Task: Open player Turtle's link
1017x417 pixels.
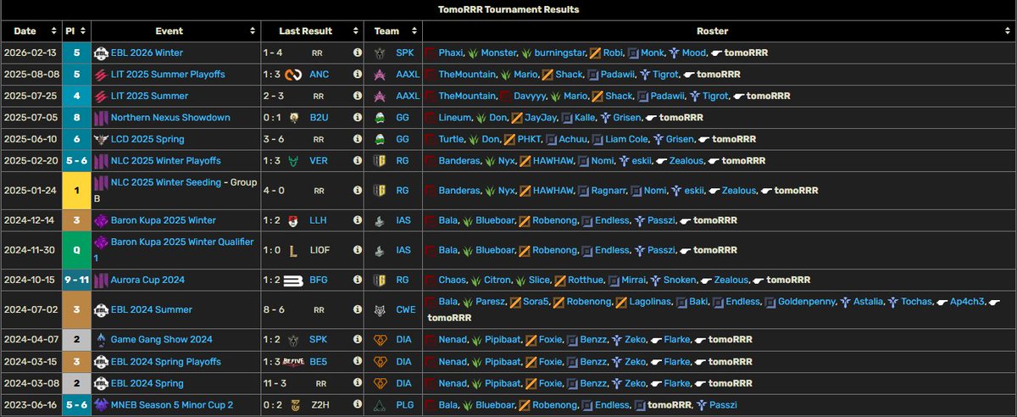Action: click(453, 139)
